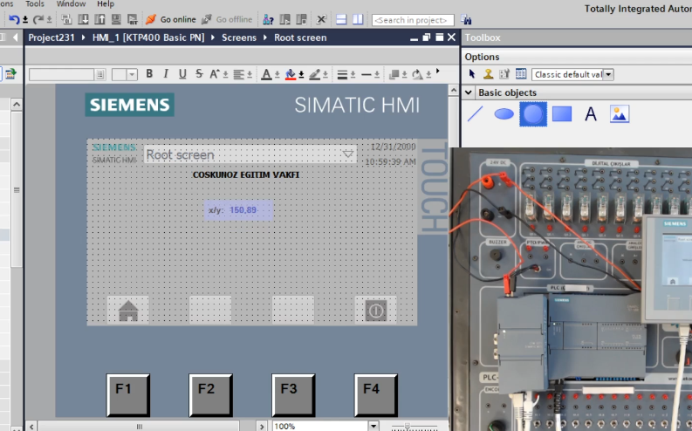Select Project231 in the breadcrumb
The width and height of the screenshot is (692, 431).
(51, 38)
